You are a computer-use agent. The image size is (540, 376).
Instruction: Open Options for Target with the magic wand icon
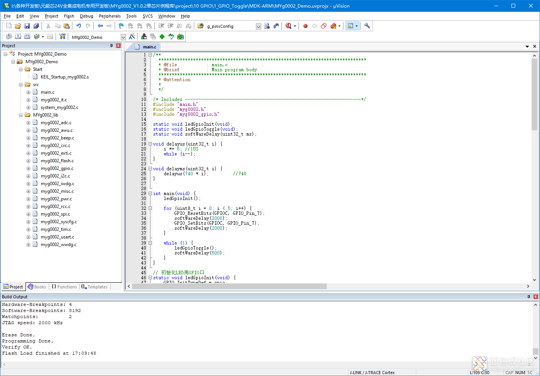pos(132,37)
